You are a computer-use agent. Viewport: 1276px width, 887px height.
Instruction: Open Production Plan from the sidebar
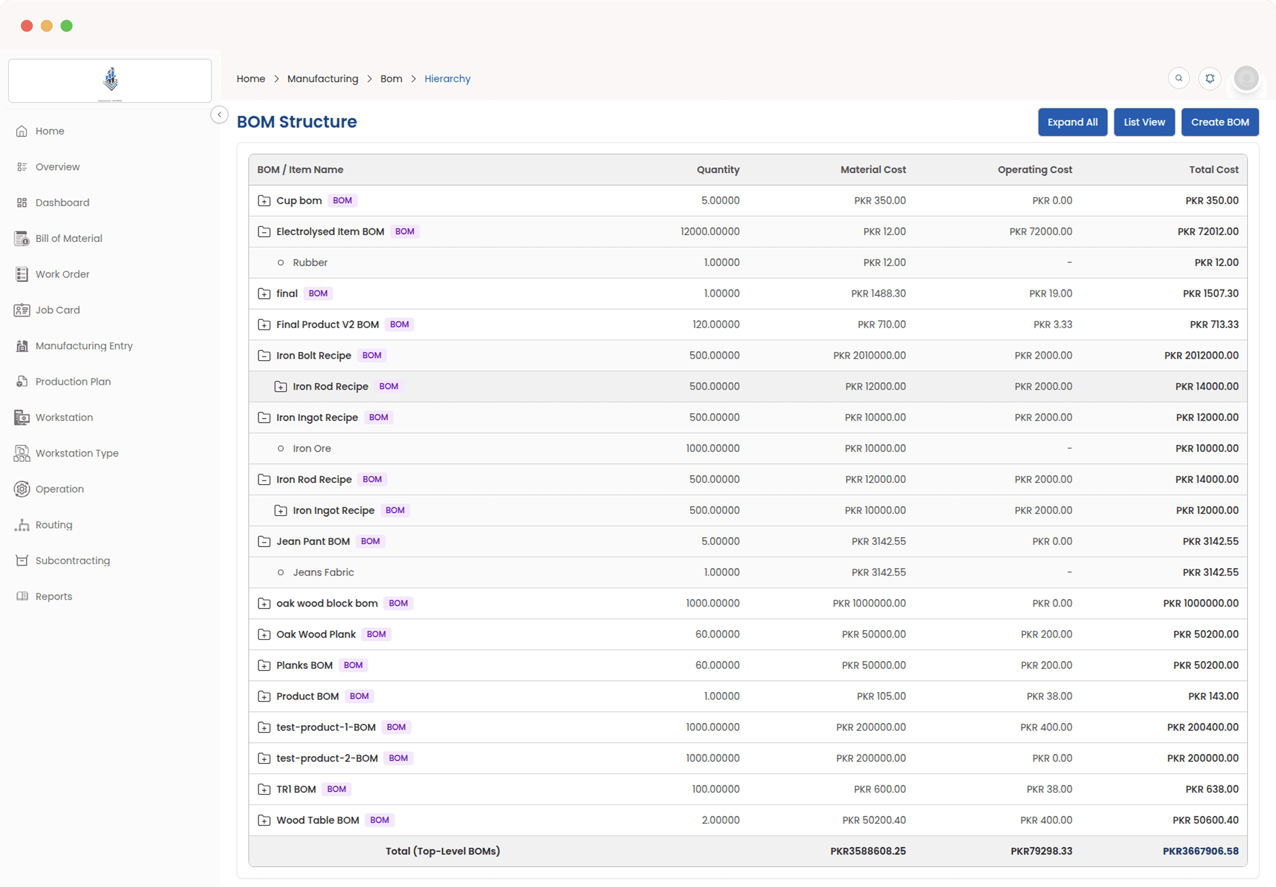(x=73, y=382)
